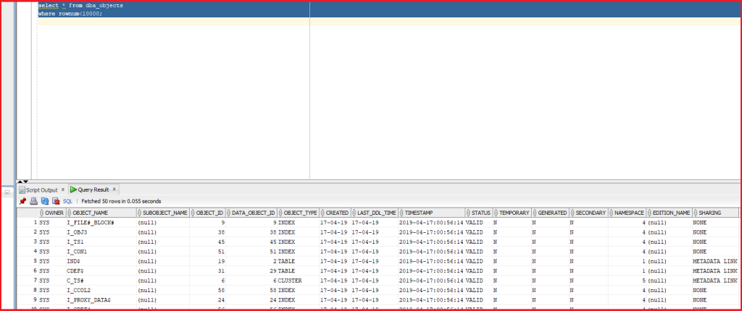Image resolution: width=742 pixels, height=311 pixels.
Task: Select the Query Result tab
Action: (91, 189)
